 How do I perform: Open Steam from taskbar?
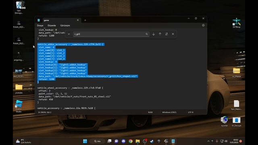[x=152, y=141]
